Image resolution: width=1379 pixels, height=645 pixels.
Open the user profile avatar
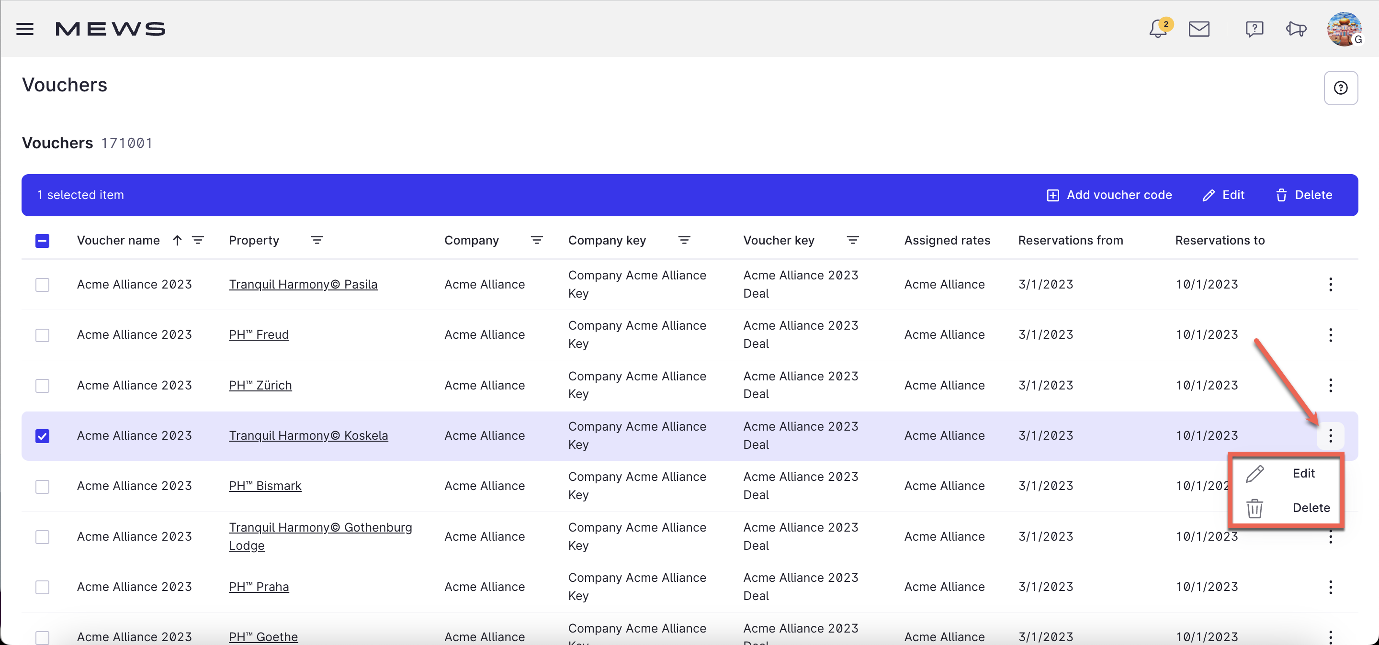tap(1344, 29)
